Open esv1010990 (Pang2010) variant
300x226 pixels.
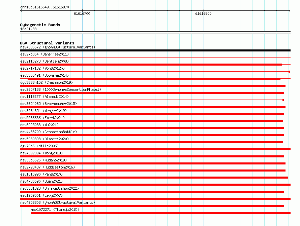[x=41, y=174]
